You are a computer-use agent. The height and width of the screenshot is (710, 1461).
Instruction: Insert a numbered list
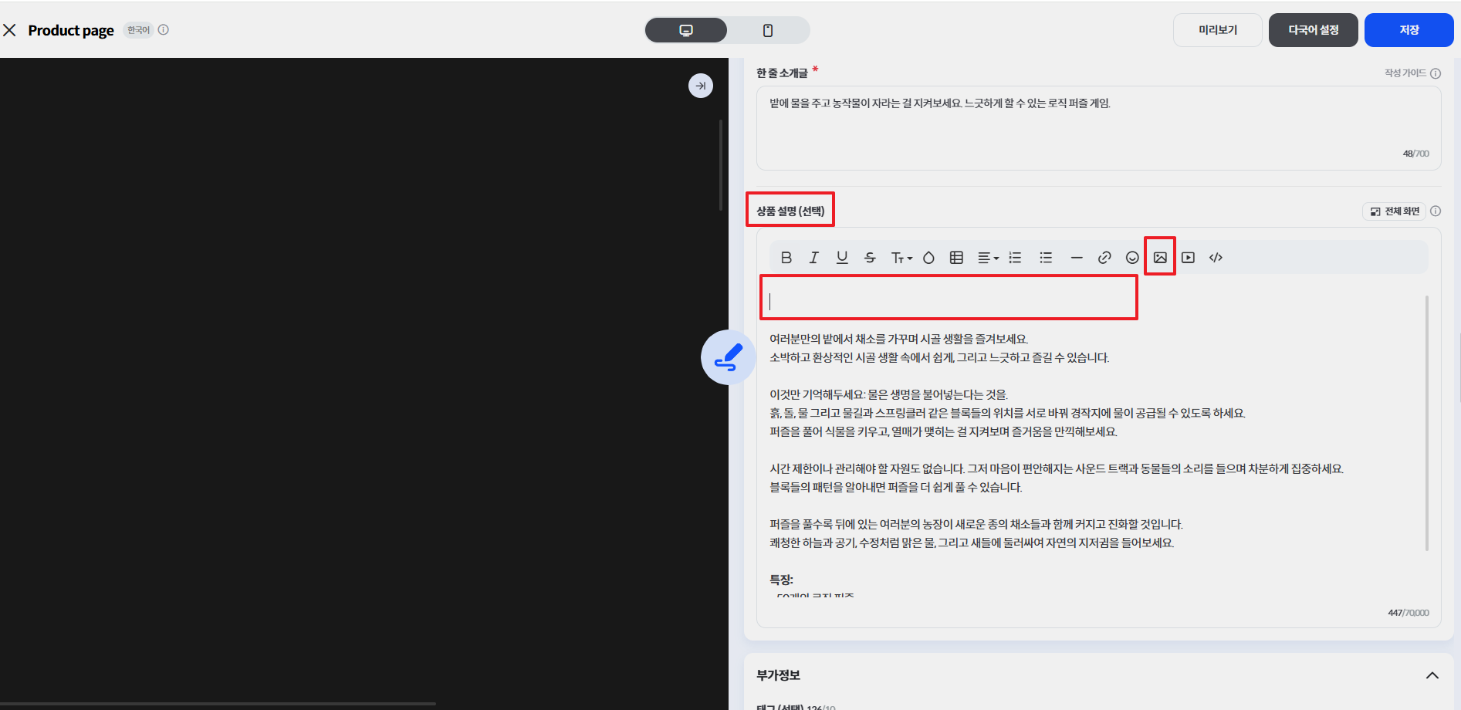point(1016,258)
